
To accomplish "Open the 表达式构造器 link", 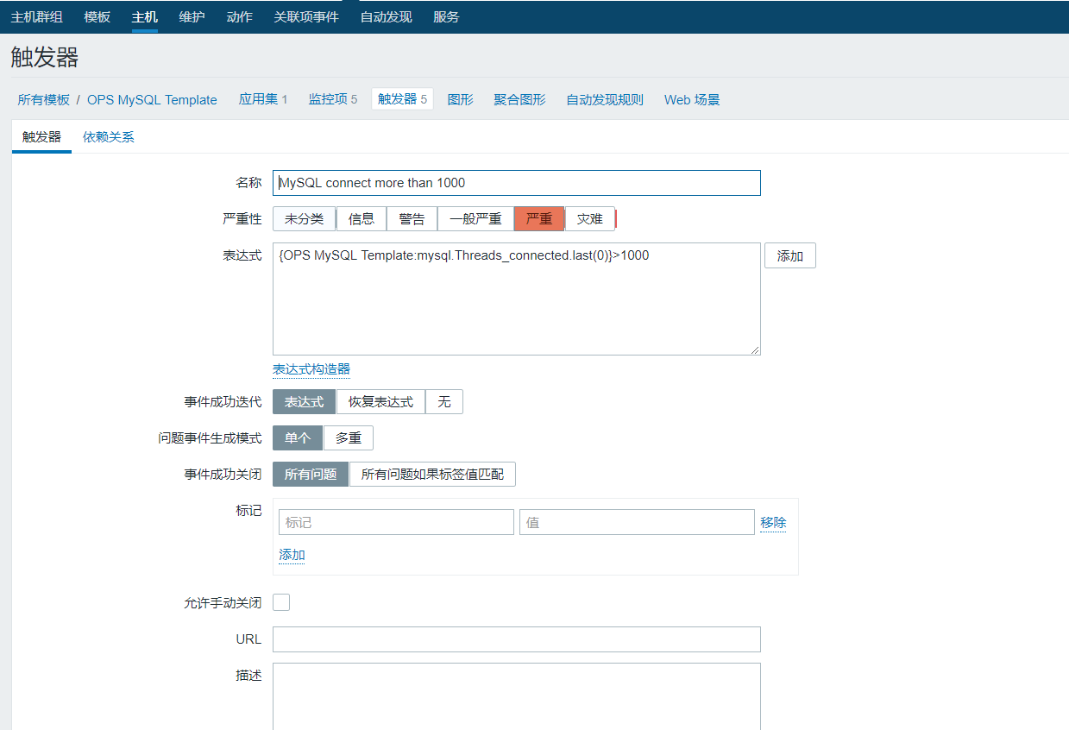I will coord(311,369).
